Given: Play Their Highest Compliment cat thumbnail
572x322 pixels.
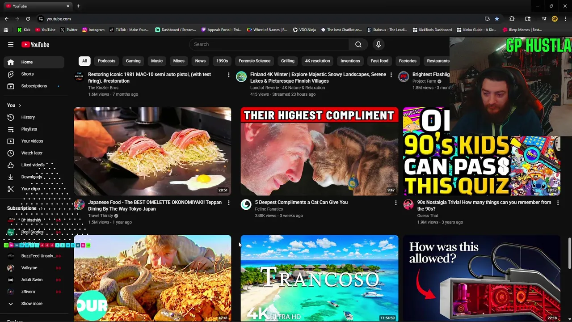Looking at the screenshot, I should click(x=319, y=151).
